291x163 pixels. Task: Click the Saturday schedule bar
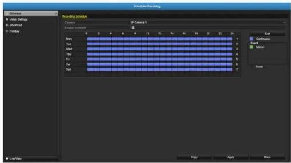click(x=159, y=64)
